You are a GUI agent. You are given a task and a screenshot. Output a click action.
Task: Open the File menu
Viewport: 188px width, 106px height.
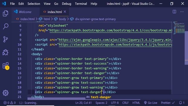click(x=12, y=4)
